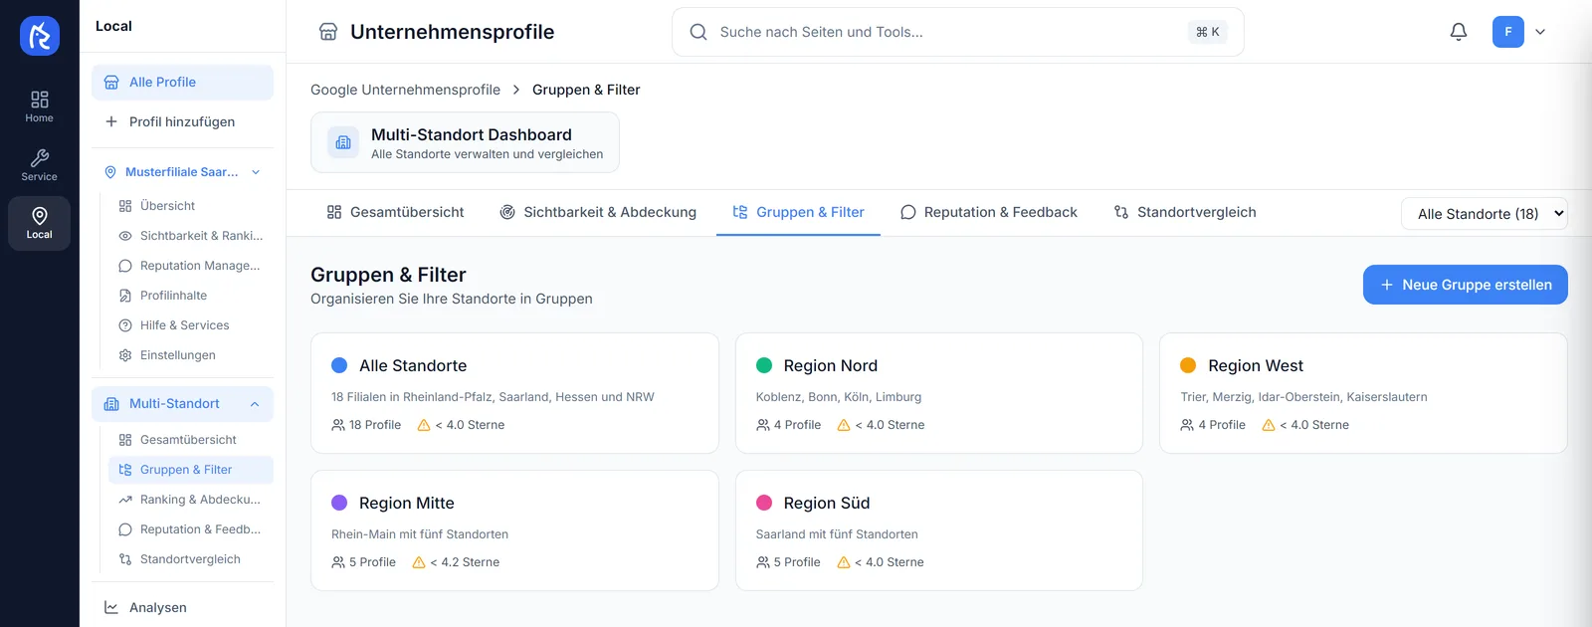The image size is (1592, 627).
Task: Open Alle Profile in sidebar
Action: pos(182,83)
